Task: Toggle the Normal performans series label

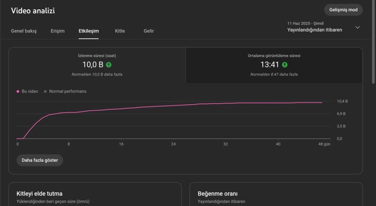Action: pyautogui.click(x=68, y=92)
